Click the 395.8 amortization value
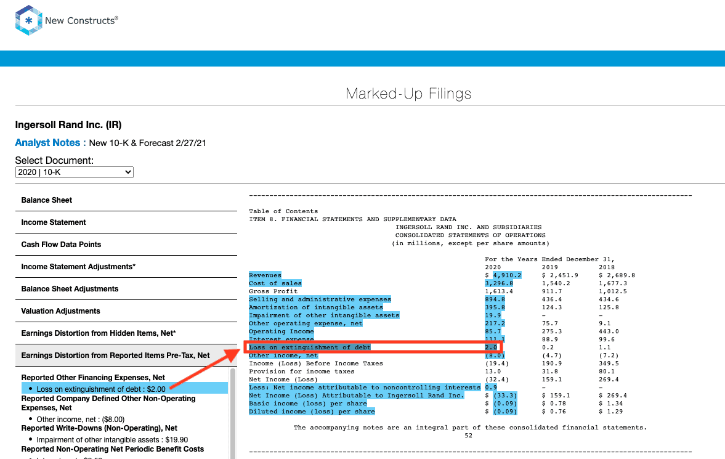Screen dimensions: 725x459 pos(495,307)
